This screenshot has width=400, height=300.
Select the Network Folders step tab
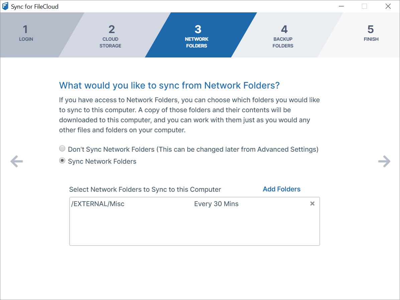coord(197,36)
